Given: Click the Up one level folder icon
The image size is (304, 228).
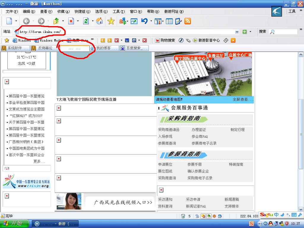Looking at the screenshot, I should coord(56,21).
